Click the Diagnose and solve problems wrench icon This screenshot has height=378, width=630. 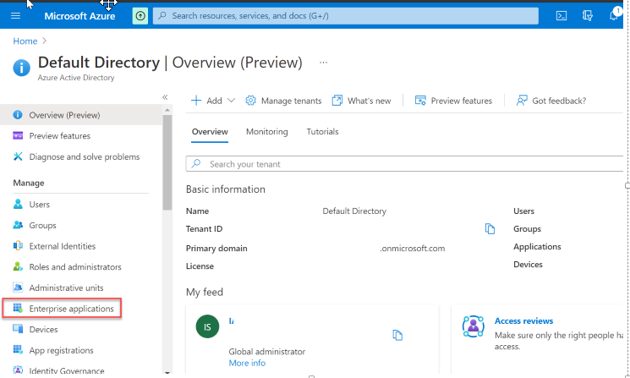coord(18,156)
